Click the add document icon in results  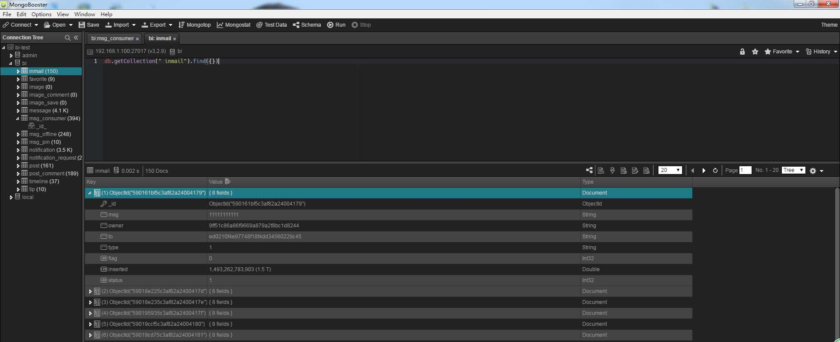(624, 171)
